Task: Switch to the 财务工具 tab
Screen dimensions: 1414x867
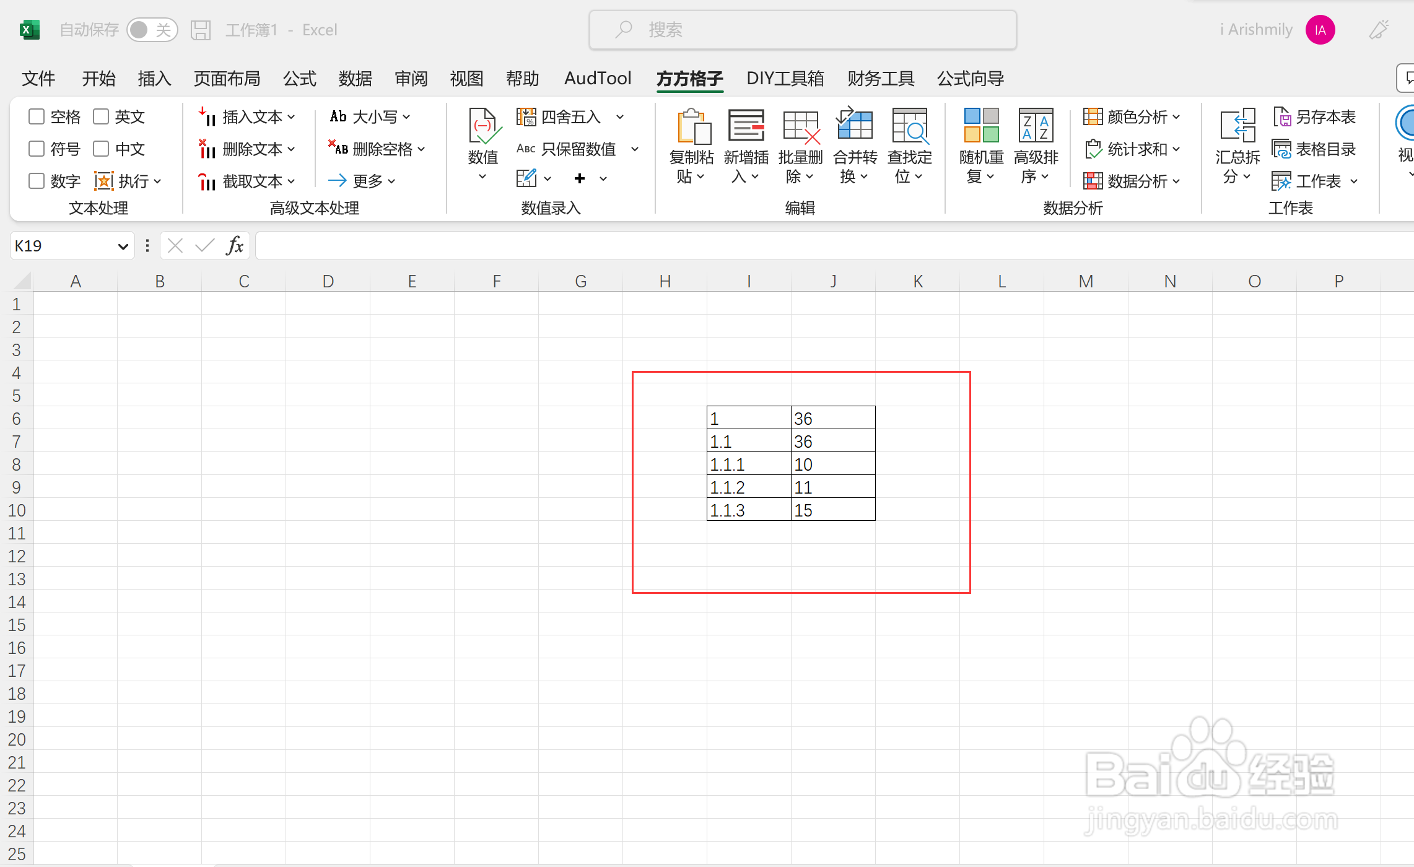Action: 881,79
